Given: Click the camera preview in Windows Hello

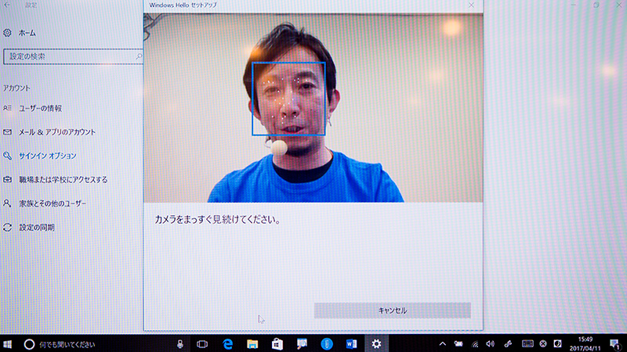Looking at the screenshot, I should [x=313, y=108].
